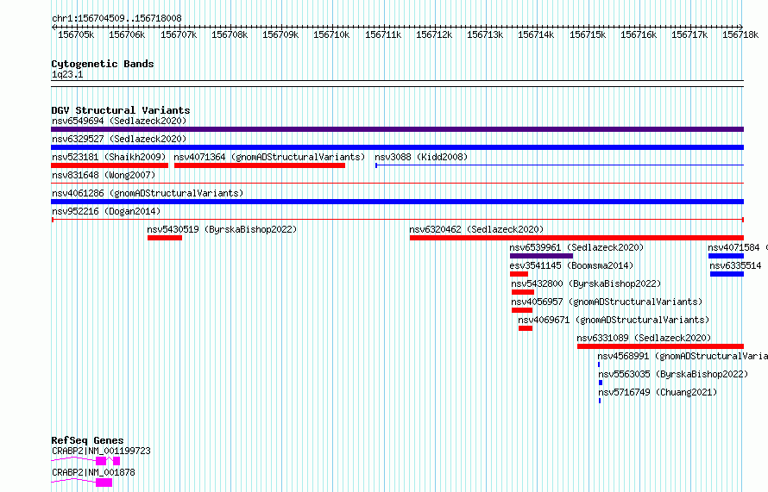Open nsv831648 (Wong2007) variant label
Image resolution: width=768 pixels, height=492 pixels.
pos(104,175)
